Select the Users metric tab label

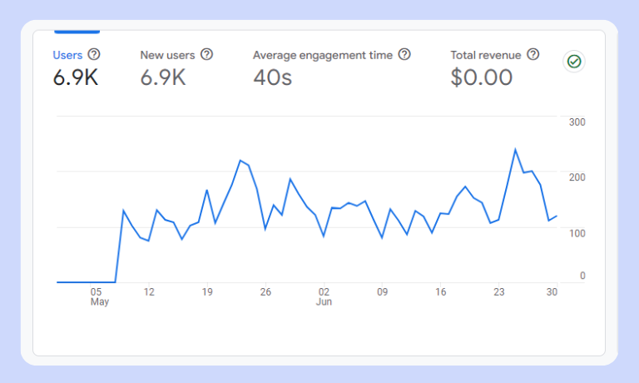point(67,55)
